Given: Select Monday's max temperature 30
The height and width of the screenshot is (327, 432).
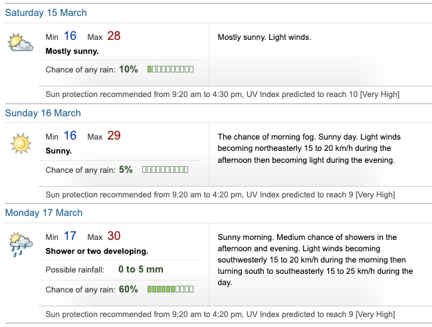Looking at the screenshot, I should click(x=114, y=236).
